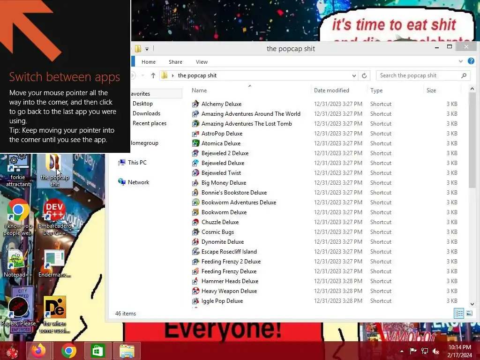Open File Explorer from the taskbar
This screenshot has height=360, width=480.
(x=127, y=351)
